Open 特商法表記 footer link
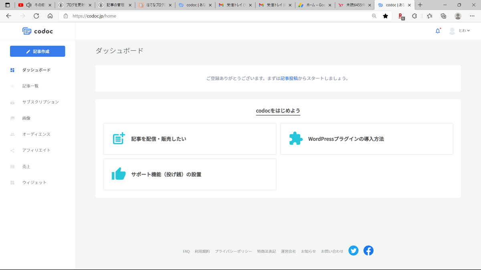 coord(267,251)
